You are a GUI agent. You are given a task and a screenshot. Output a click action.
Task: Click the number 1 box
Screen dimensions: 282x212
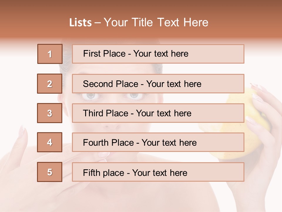coord(50,54)
